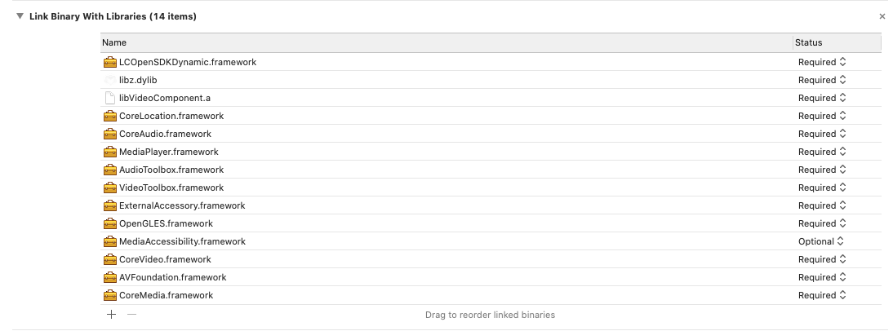Viewport: 893px width, 331px height.
Task: Click the libVideoComponent.a file icon
Action: (x=110, y=98)
